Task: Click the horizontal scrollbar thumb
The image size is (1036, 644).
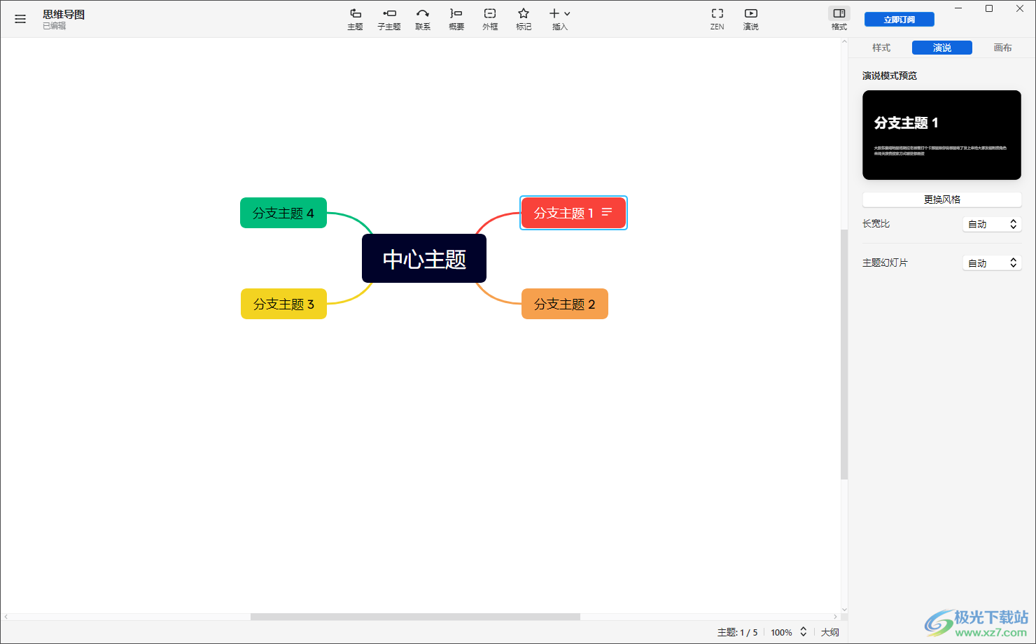Action: pyautogui.click(x=415, y=617)
